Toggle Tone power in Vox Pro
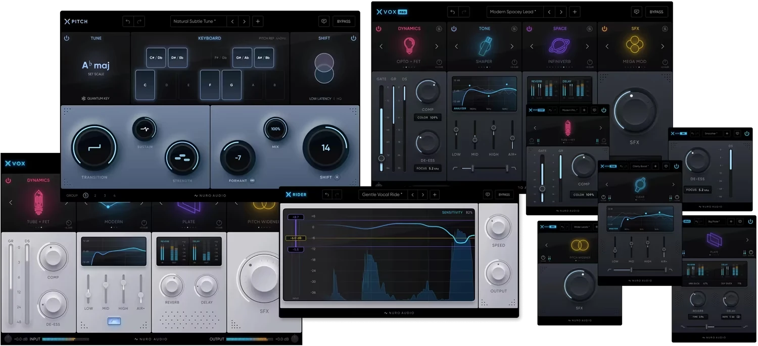Viewport: 758px width, 346px height. coord(454,29)
